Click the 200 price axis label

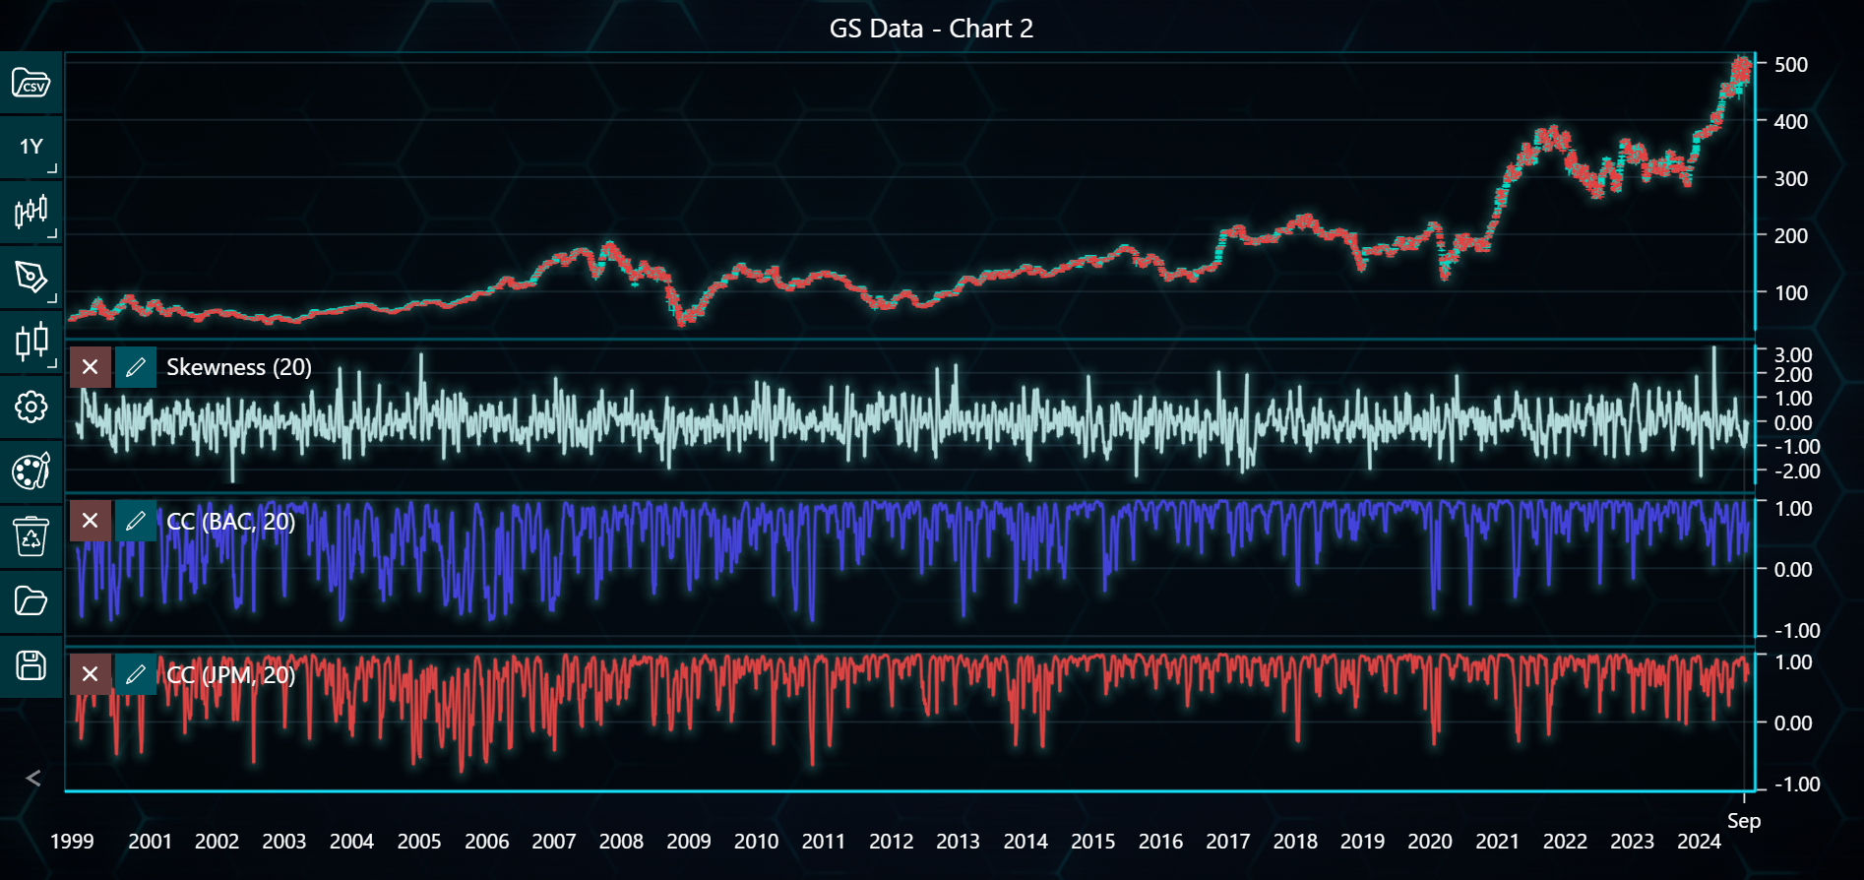pos(1790,236)
